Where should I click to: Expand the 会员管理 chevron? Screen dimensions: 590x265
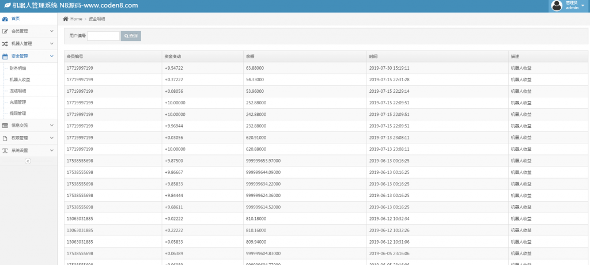[x=51, y=31]
